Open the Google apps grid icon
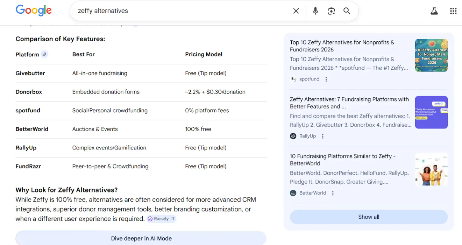The height and width of the screenshot is (245, 462). tap(453, 11)
